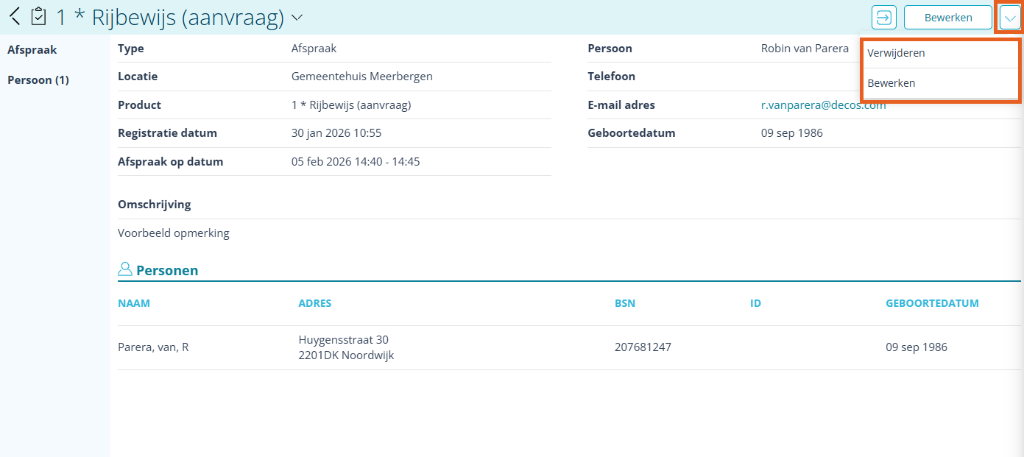Open the Persoon (1) sidebar section
1024x457 pixels.
click(x=38, y=79)
